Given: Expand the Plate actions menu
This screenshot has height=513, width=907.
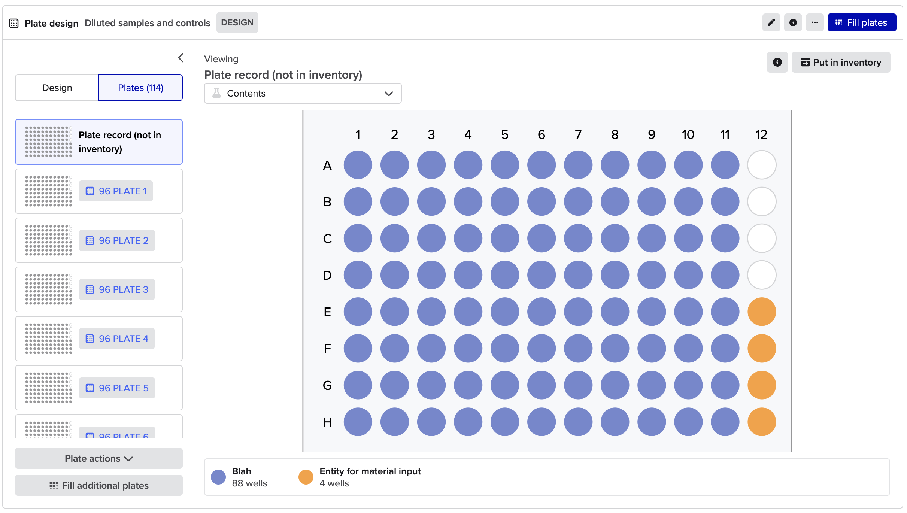Looking at the screenshot, I should click(99, 458).
